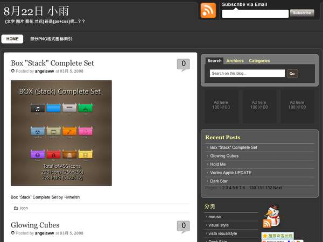Open recent post Glowing Cubes
This screenshot has height=242, width=323.
tap(224, 156)
